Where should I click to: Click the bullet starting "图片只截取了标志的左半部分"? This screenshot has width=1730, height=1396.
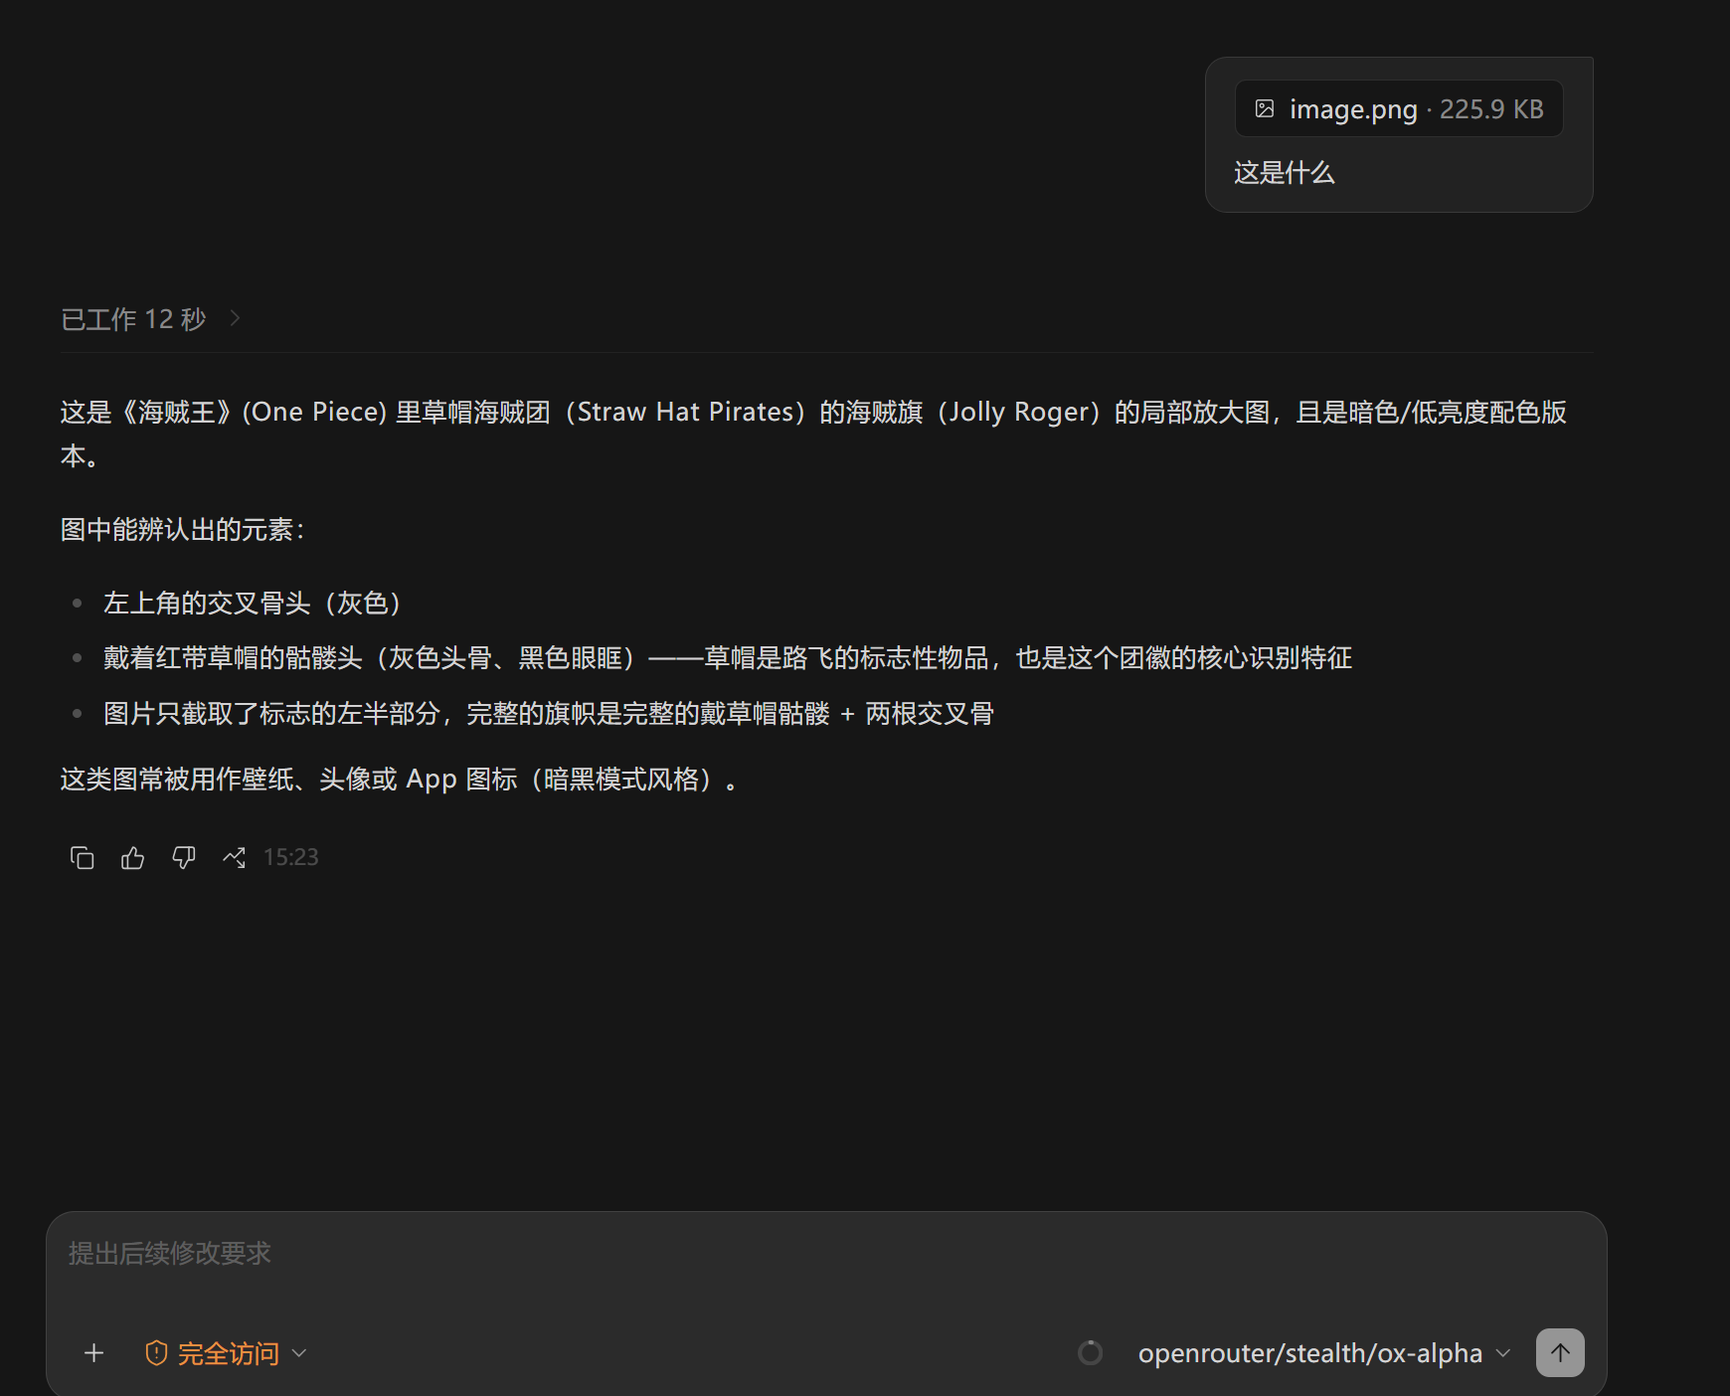point(549,714)
